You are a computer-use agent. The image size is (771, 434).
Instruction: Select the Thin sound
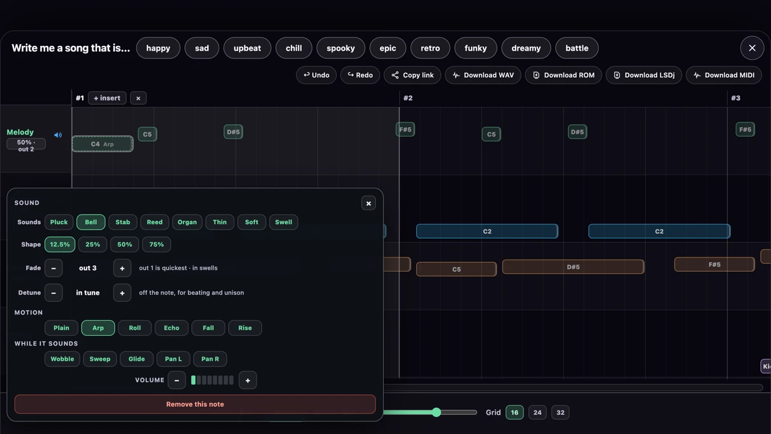click(220, 222)
